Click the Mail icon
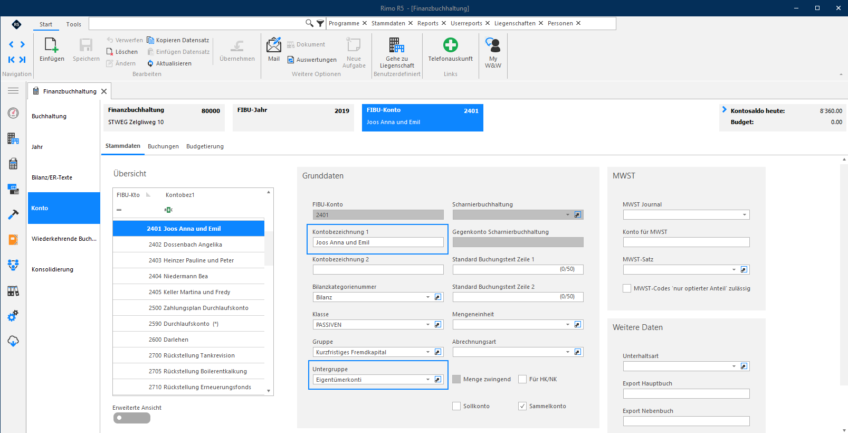 point(274,45)
